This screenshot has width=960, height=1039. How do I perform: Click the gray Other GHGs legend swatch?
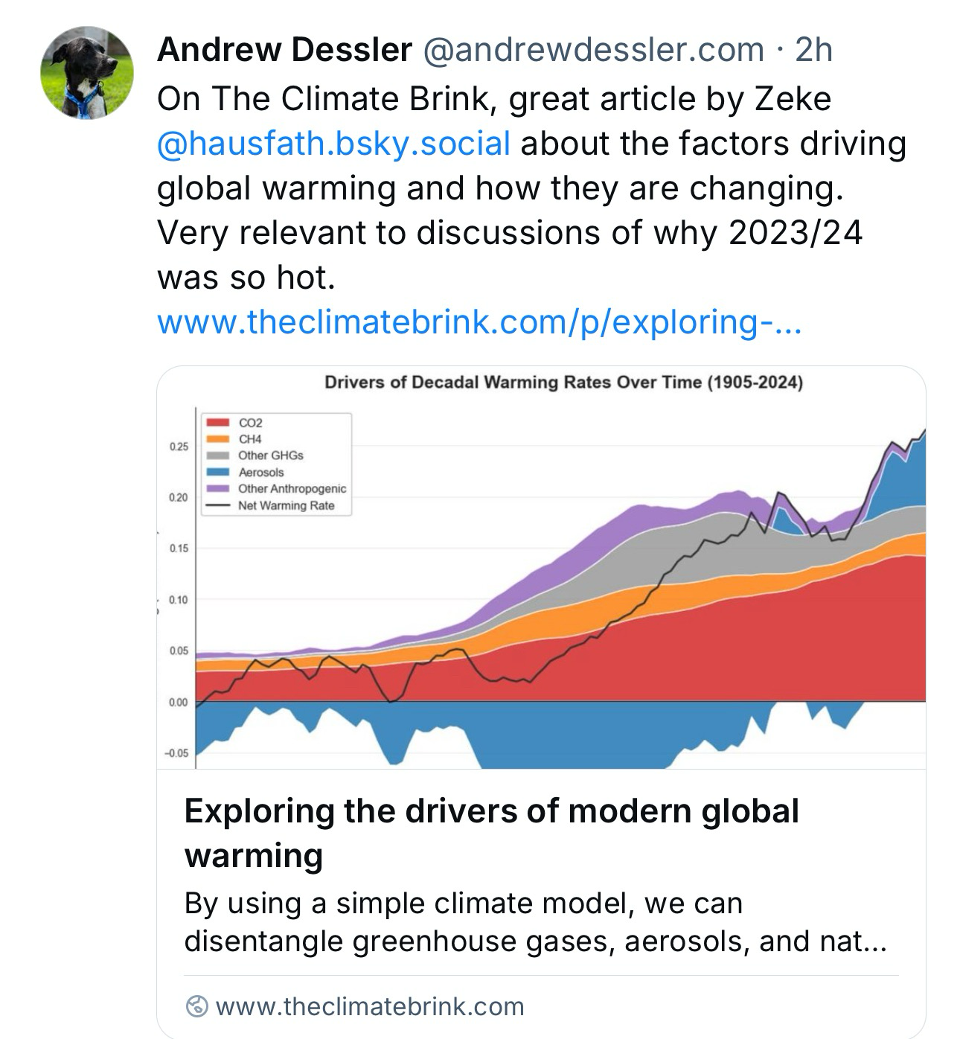pyautogui.click(x=217, y=455)
